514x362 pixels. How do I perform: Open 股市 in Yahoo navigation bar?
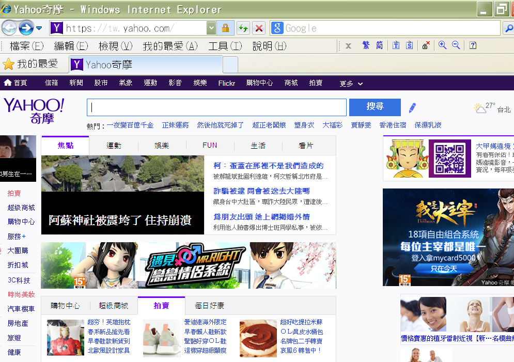click(101, 83)
